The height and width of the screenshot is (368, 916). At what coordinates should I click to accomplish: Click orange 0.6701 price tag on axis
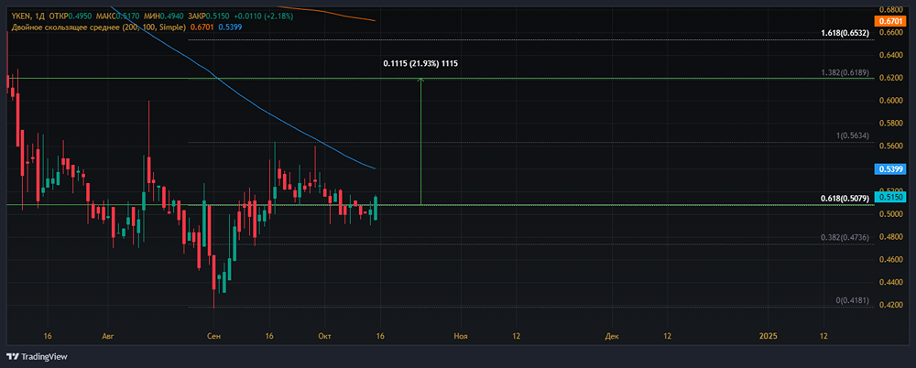click(x=889, y=21)
